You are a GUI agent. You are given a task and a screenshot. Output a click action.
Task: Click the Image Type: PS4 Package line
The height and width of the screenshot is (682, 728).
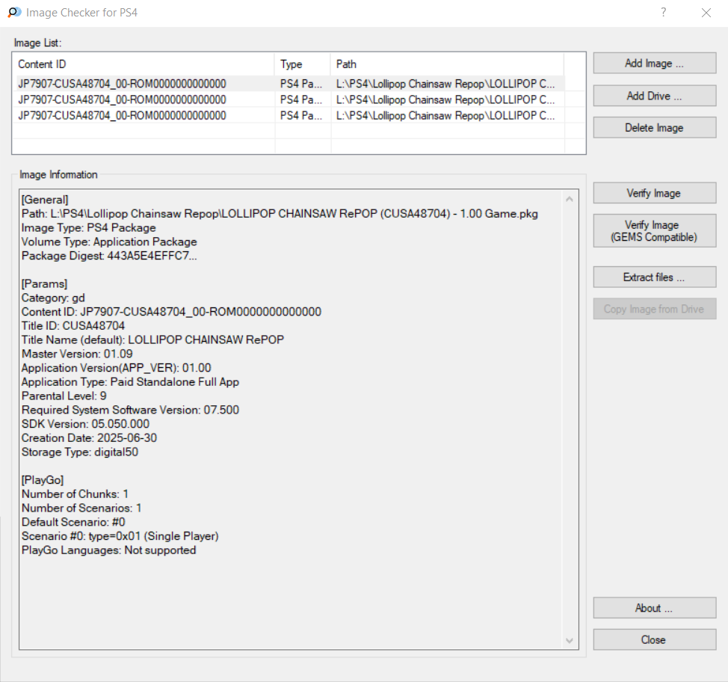tap(89, 227)
